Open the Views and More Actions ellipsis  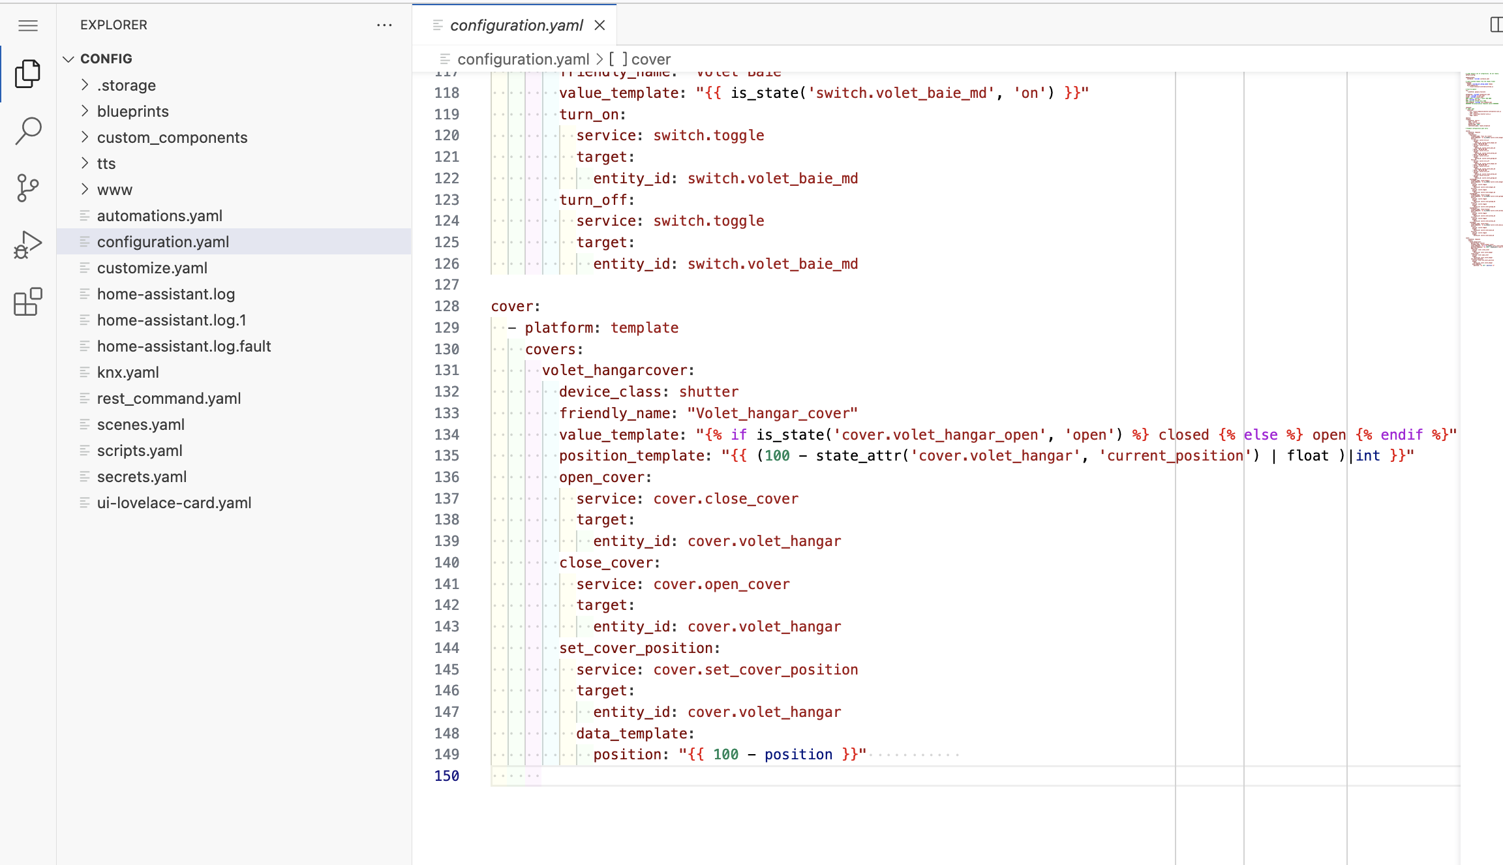(x=384, y=25)
